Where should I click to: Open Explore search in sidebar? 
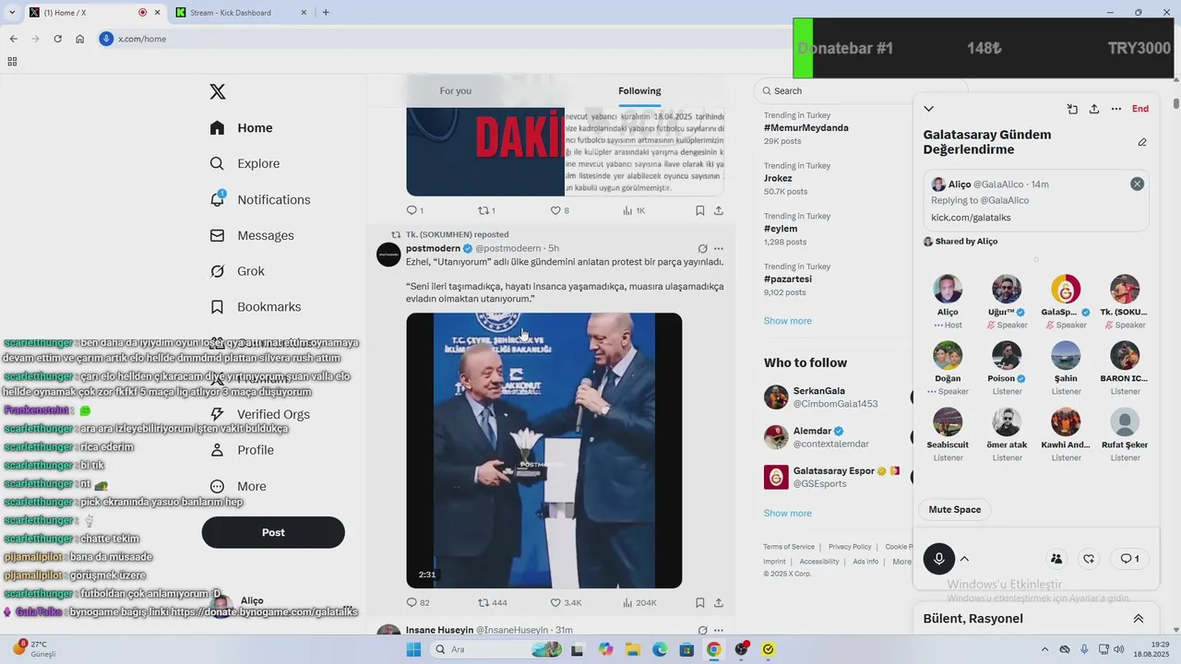pos(245,163)
